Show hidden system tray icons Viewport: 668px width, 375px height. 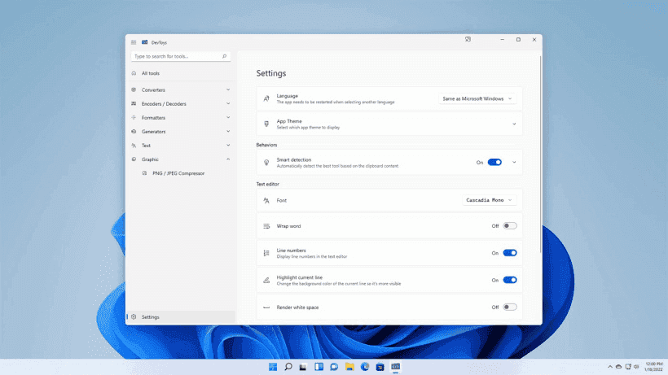tap(609, 367)
